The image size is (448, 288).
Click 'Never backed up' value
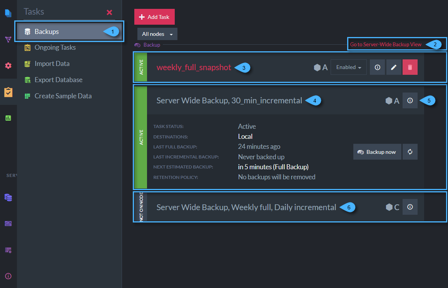[261, 157]
